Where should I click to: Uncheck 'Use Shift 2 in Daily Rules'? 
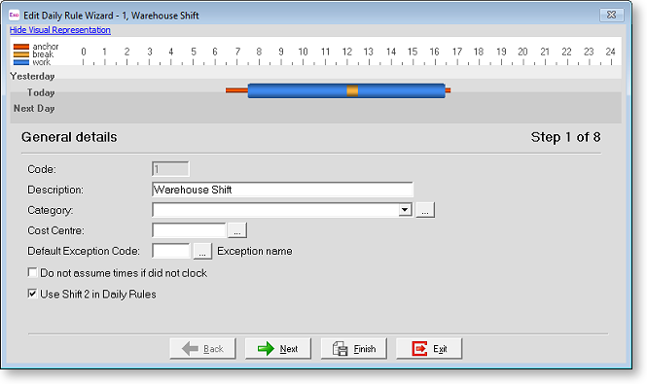pos(33,294)
